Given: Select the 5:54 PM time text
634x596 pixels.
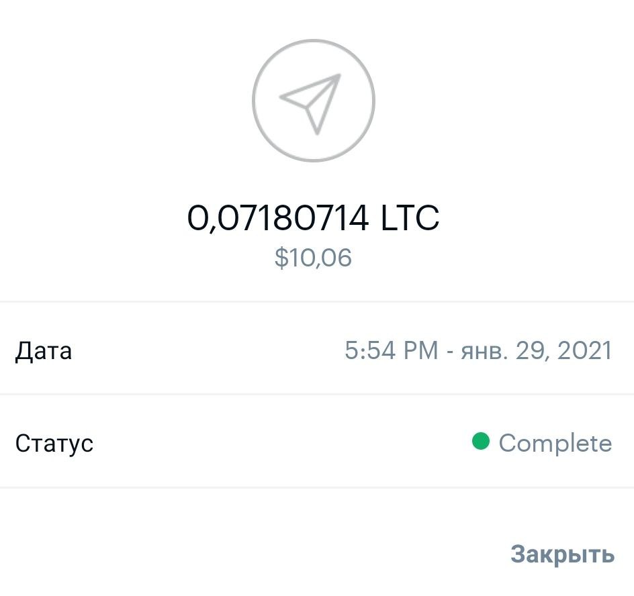Looking at the screenshot, I should point(391,350).
